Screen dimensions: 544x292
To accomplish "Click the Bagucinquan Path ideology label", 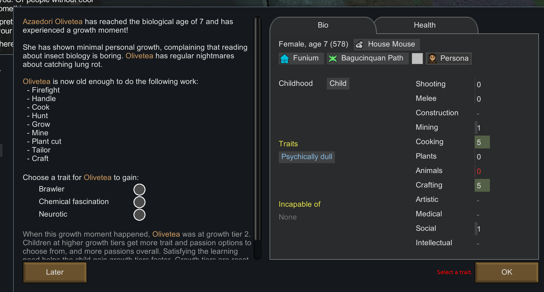I will 372,58.
